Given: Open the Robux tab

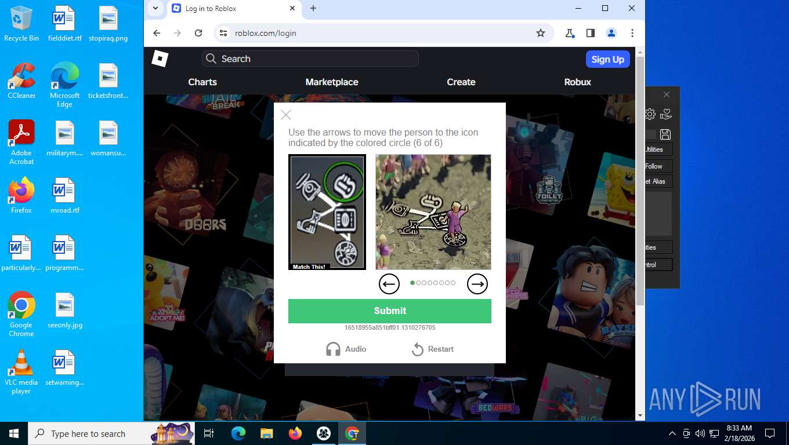Looking at the screenshot, I should [578, 82].
